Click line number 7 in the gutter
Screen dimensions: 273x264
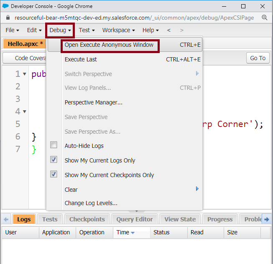(x=18, y=149)
